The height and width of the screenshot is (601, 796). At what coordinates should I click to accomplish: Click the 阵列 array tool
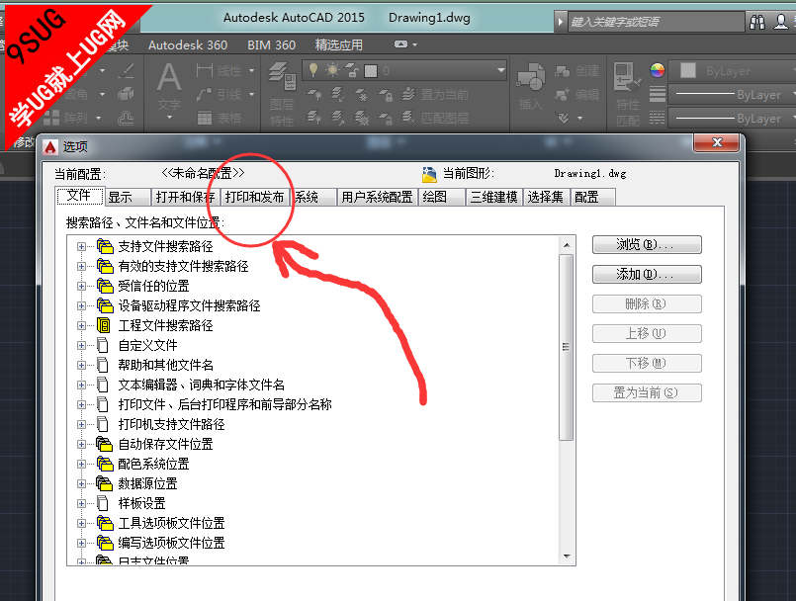click(66, 119)
